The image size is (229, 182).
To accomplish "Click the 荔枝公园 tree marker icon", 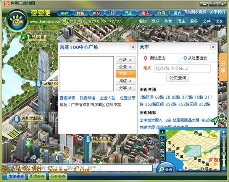I will (x=24, y=38).
